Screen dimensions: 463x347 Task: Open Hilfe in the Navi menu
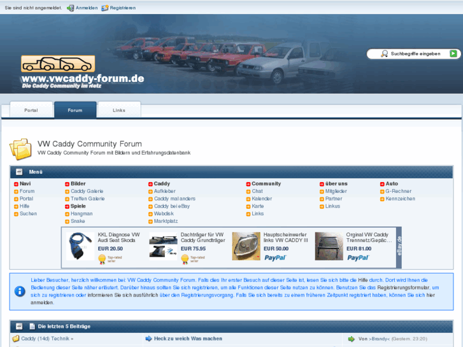coord(24,206)
